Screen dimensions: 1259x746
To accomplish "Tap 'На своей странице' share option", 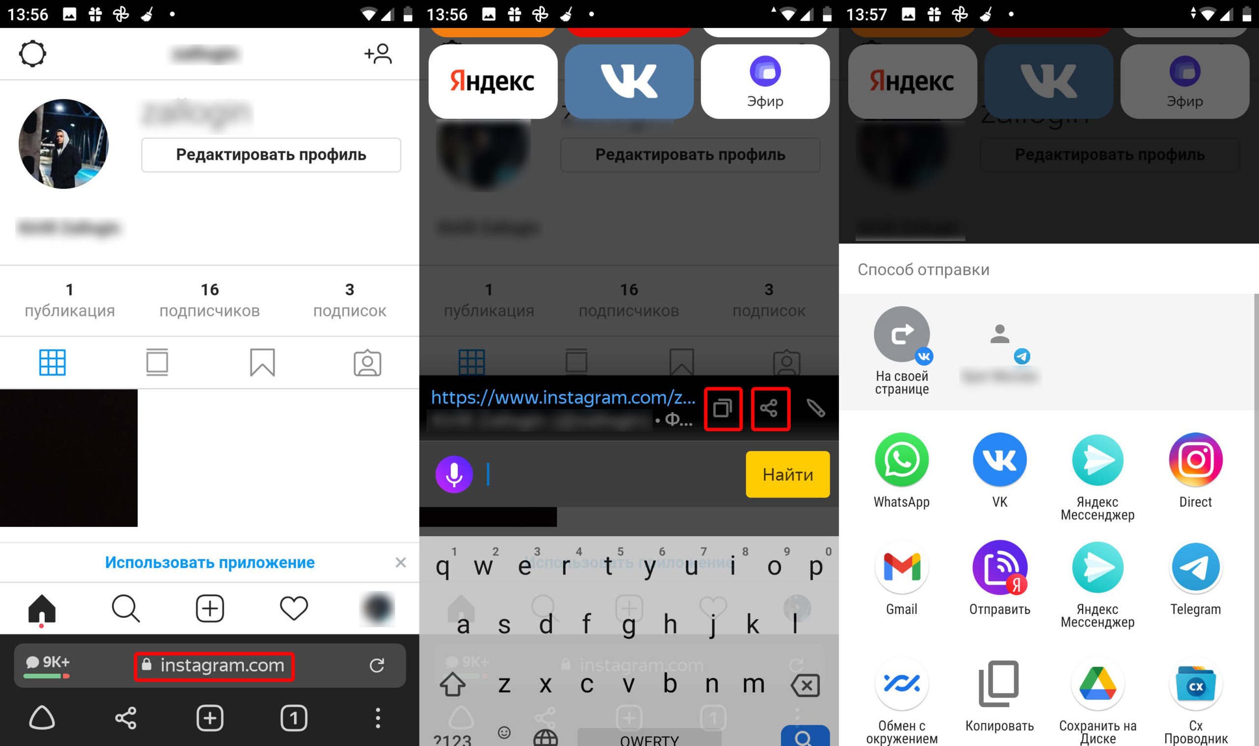I will 900,348.
